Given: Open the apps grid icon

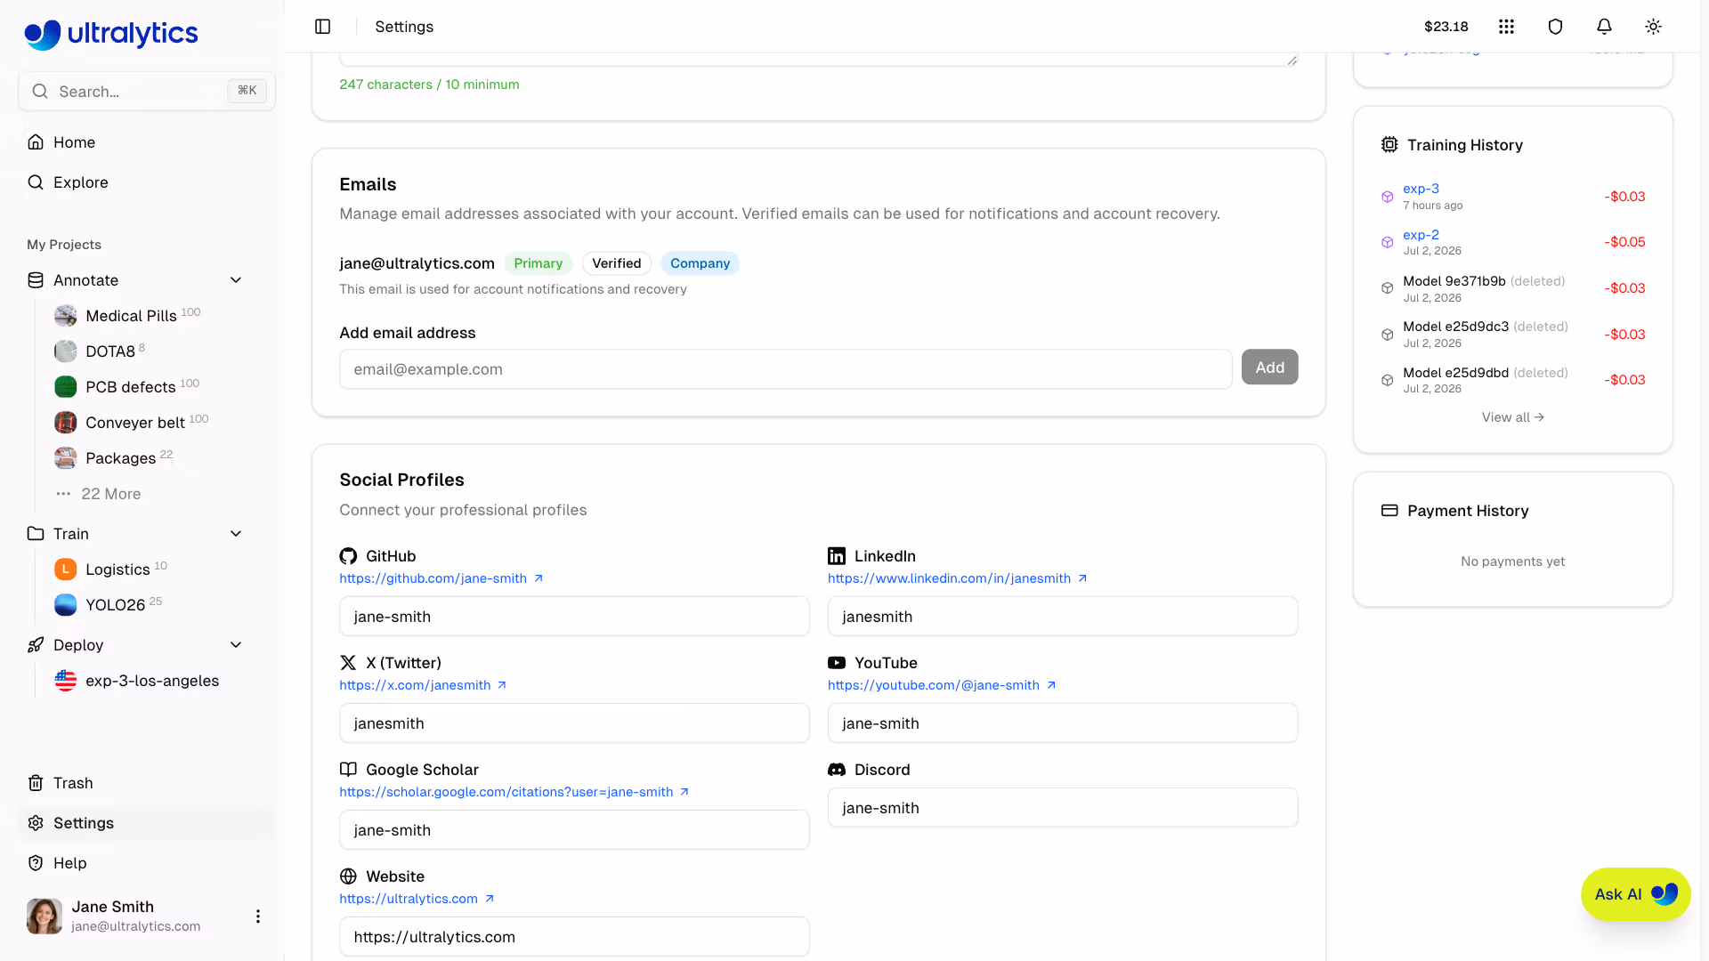Looking at the screenshot, I should click(x=1506, y=27).
